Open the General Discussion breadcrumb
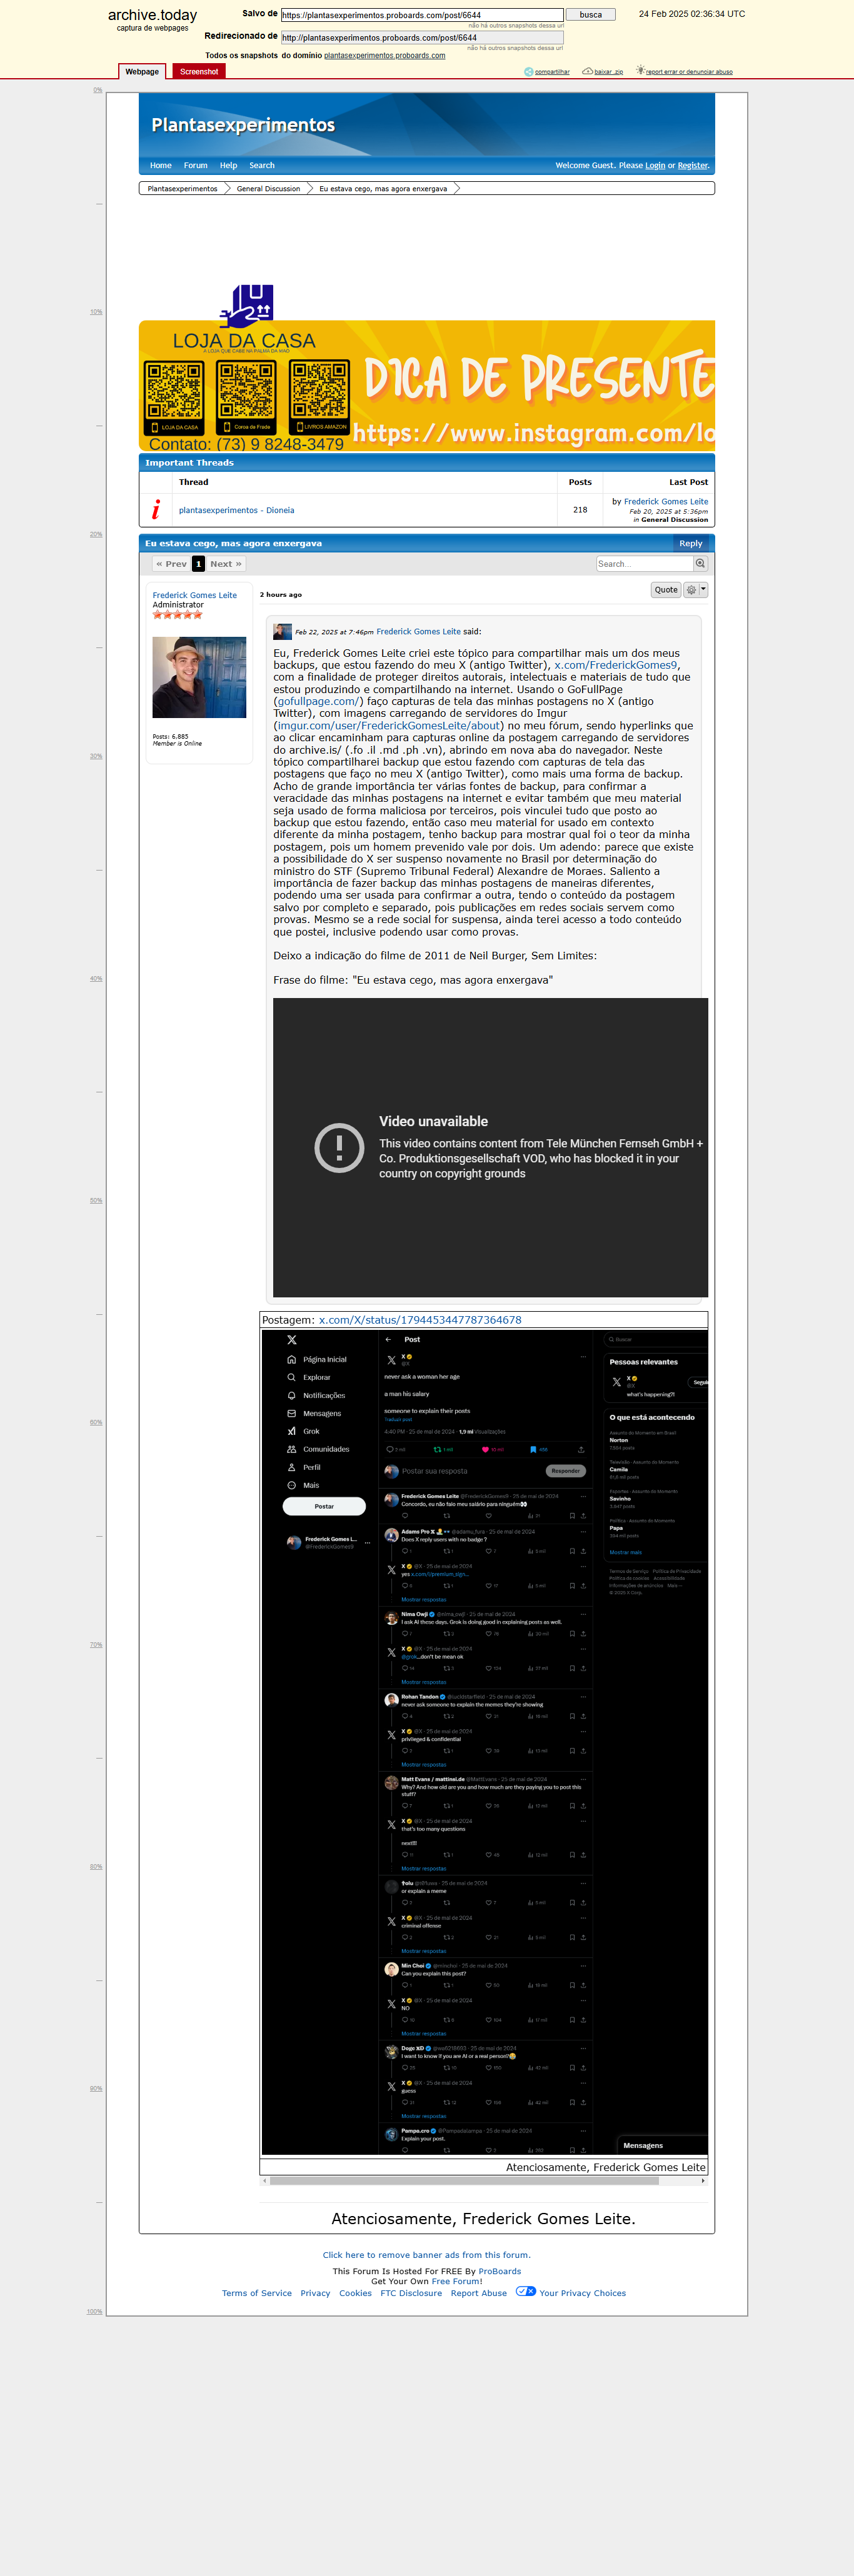The image size is (854, 2576). [x=268, y=189]
